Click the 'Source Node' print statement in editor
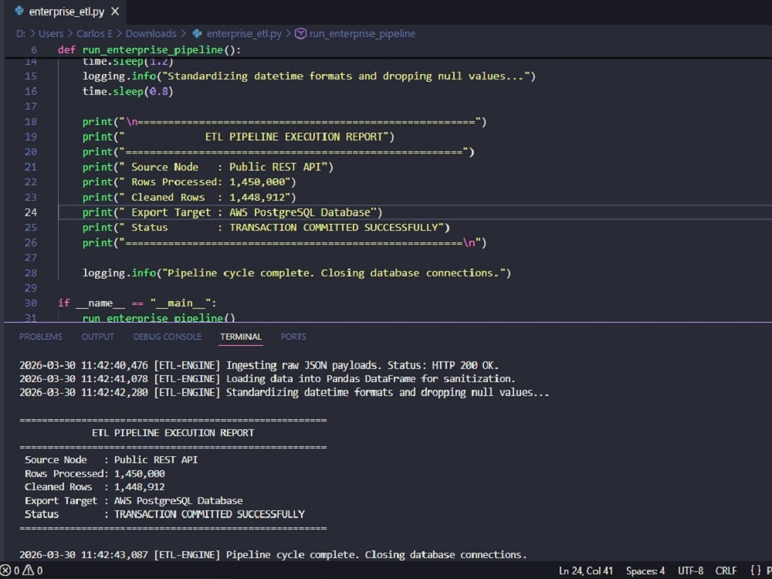Image resolution: width=772 pixels, height=579 pixels. coord(208,167)
